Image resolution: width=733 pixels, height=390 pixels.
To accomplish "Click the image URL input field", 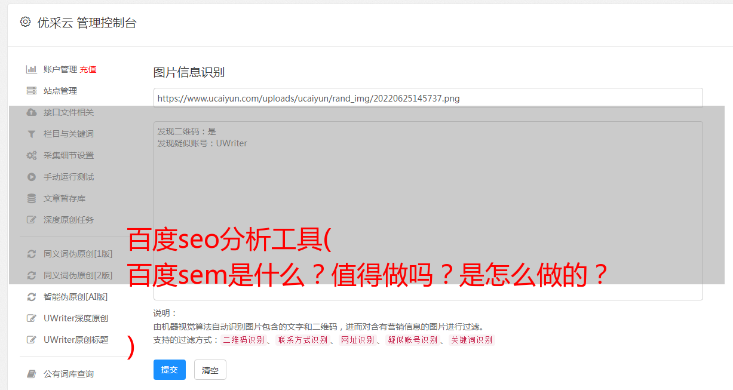I will click(x=428, y=98).
